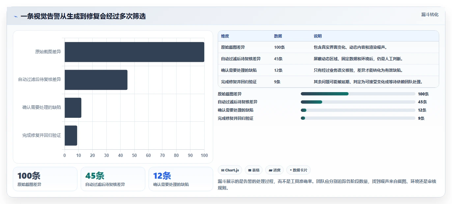Click the chart y-axis label 自动过滤后待复核差异

(x=40, y=80)
